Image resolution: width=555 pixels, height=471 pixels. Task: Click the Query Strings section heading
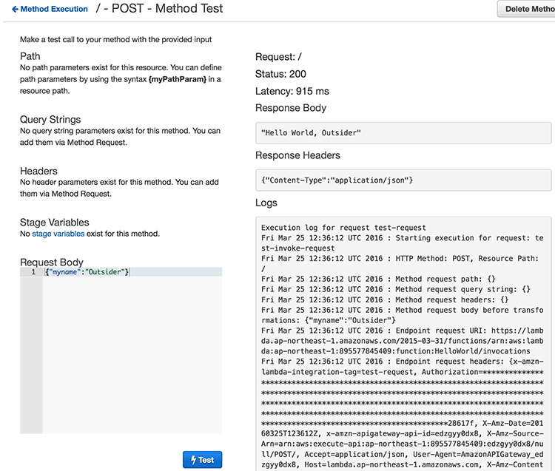50,120
